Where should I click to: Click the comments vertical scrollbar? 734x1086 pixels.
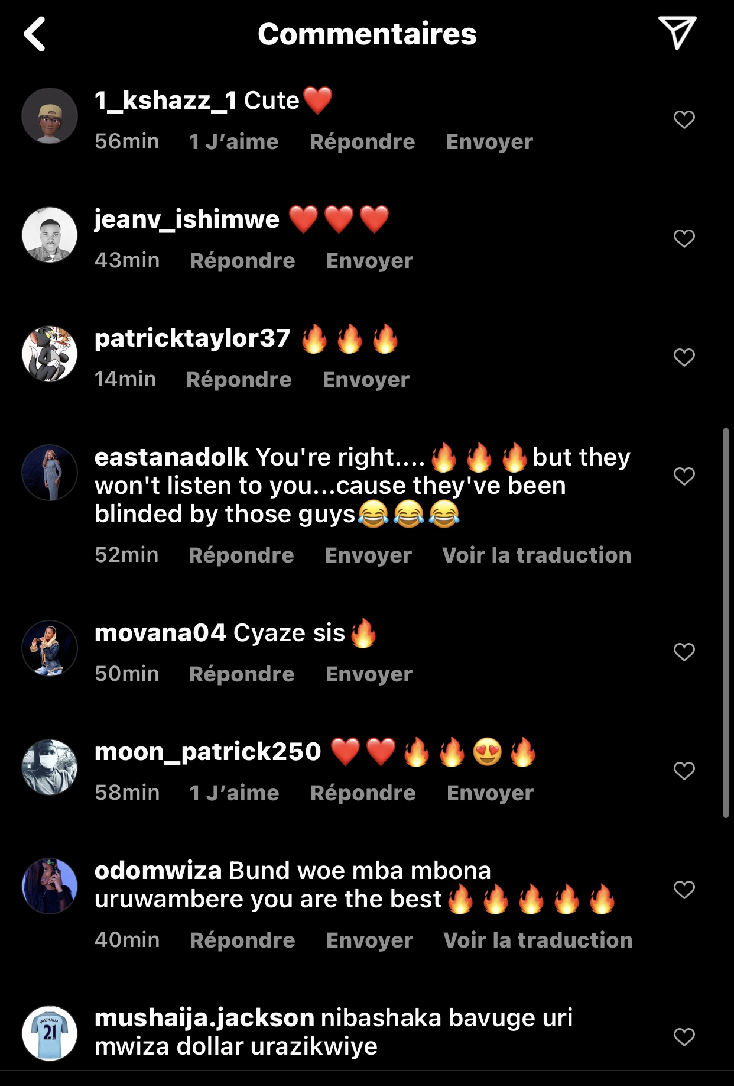(x=726, y=622)
